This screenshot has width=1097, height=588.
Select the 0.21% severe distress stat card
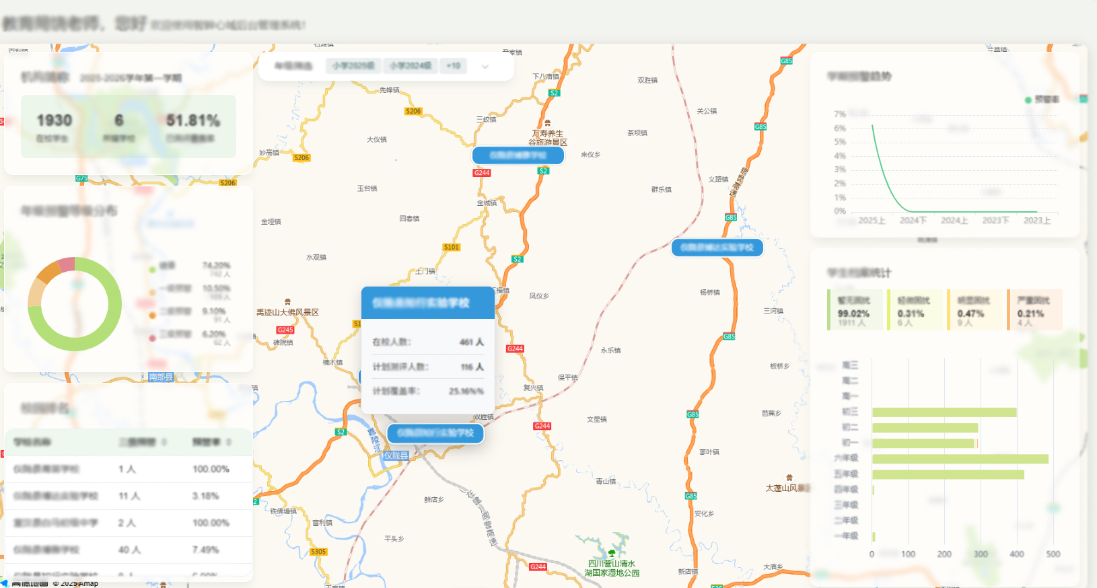pos(1036,310)
